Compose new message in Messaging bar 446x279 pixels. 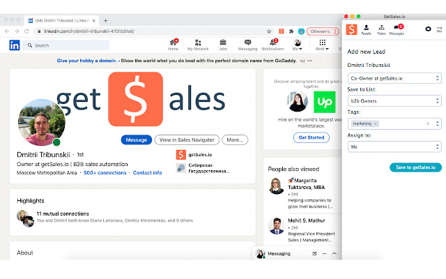(x=314, y=253)
